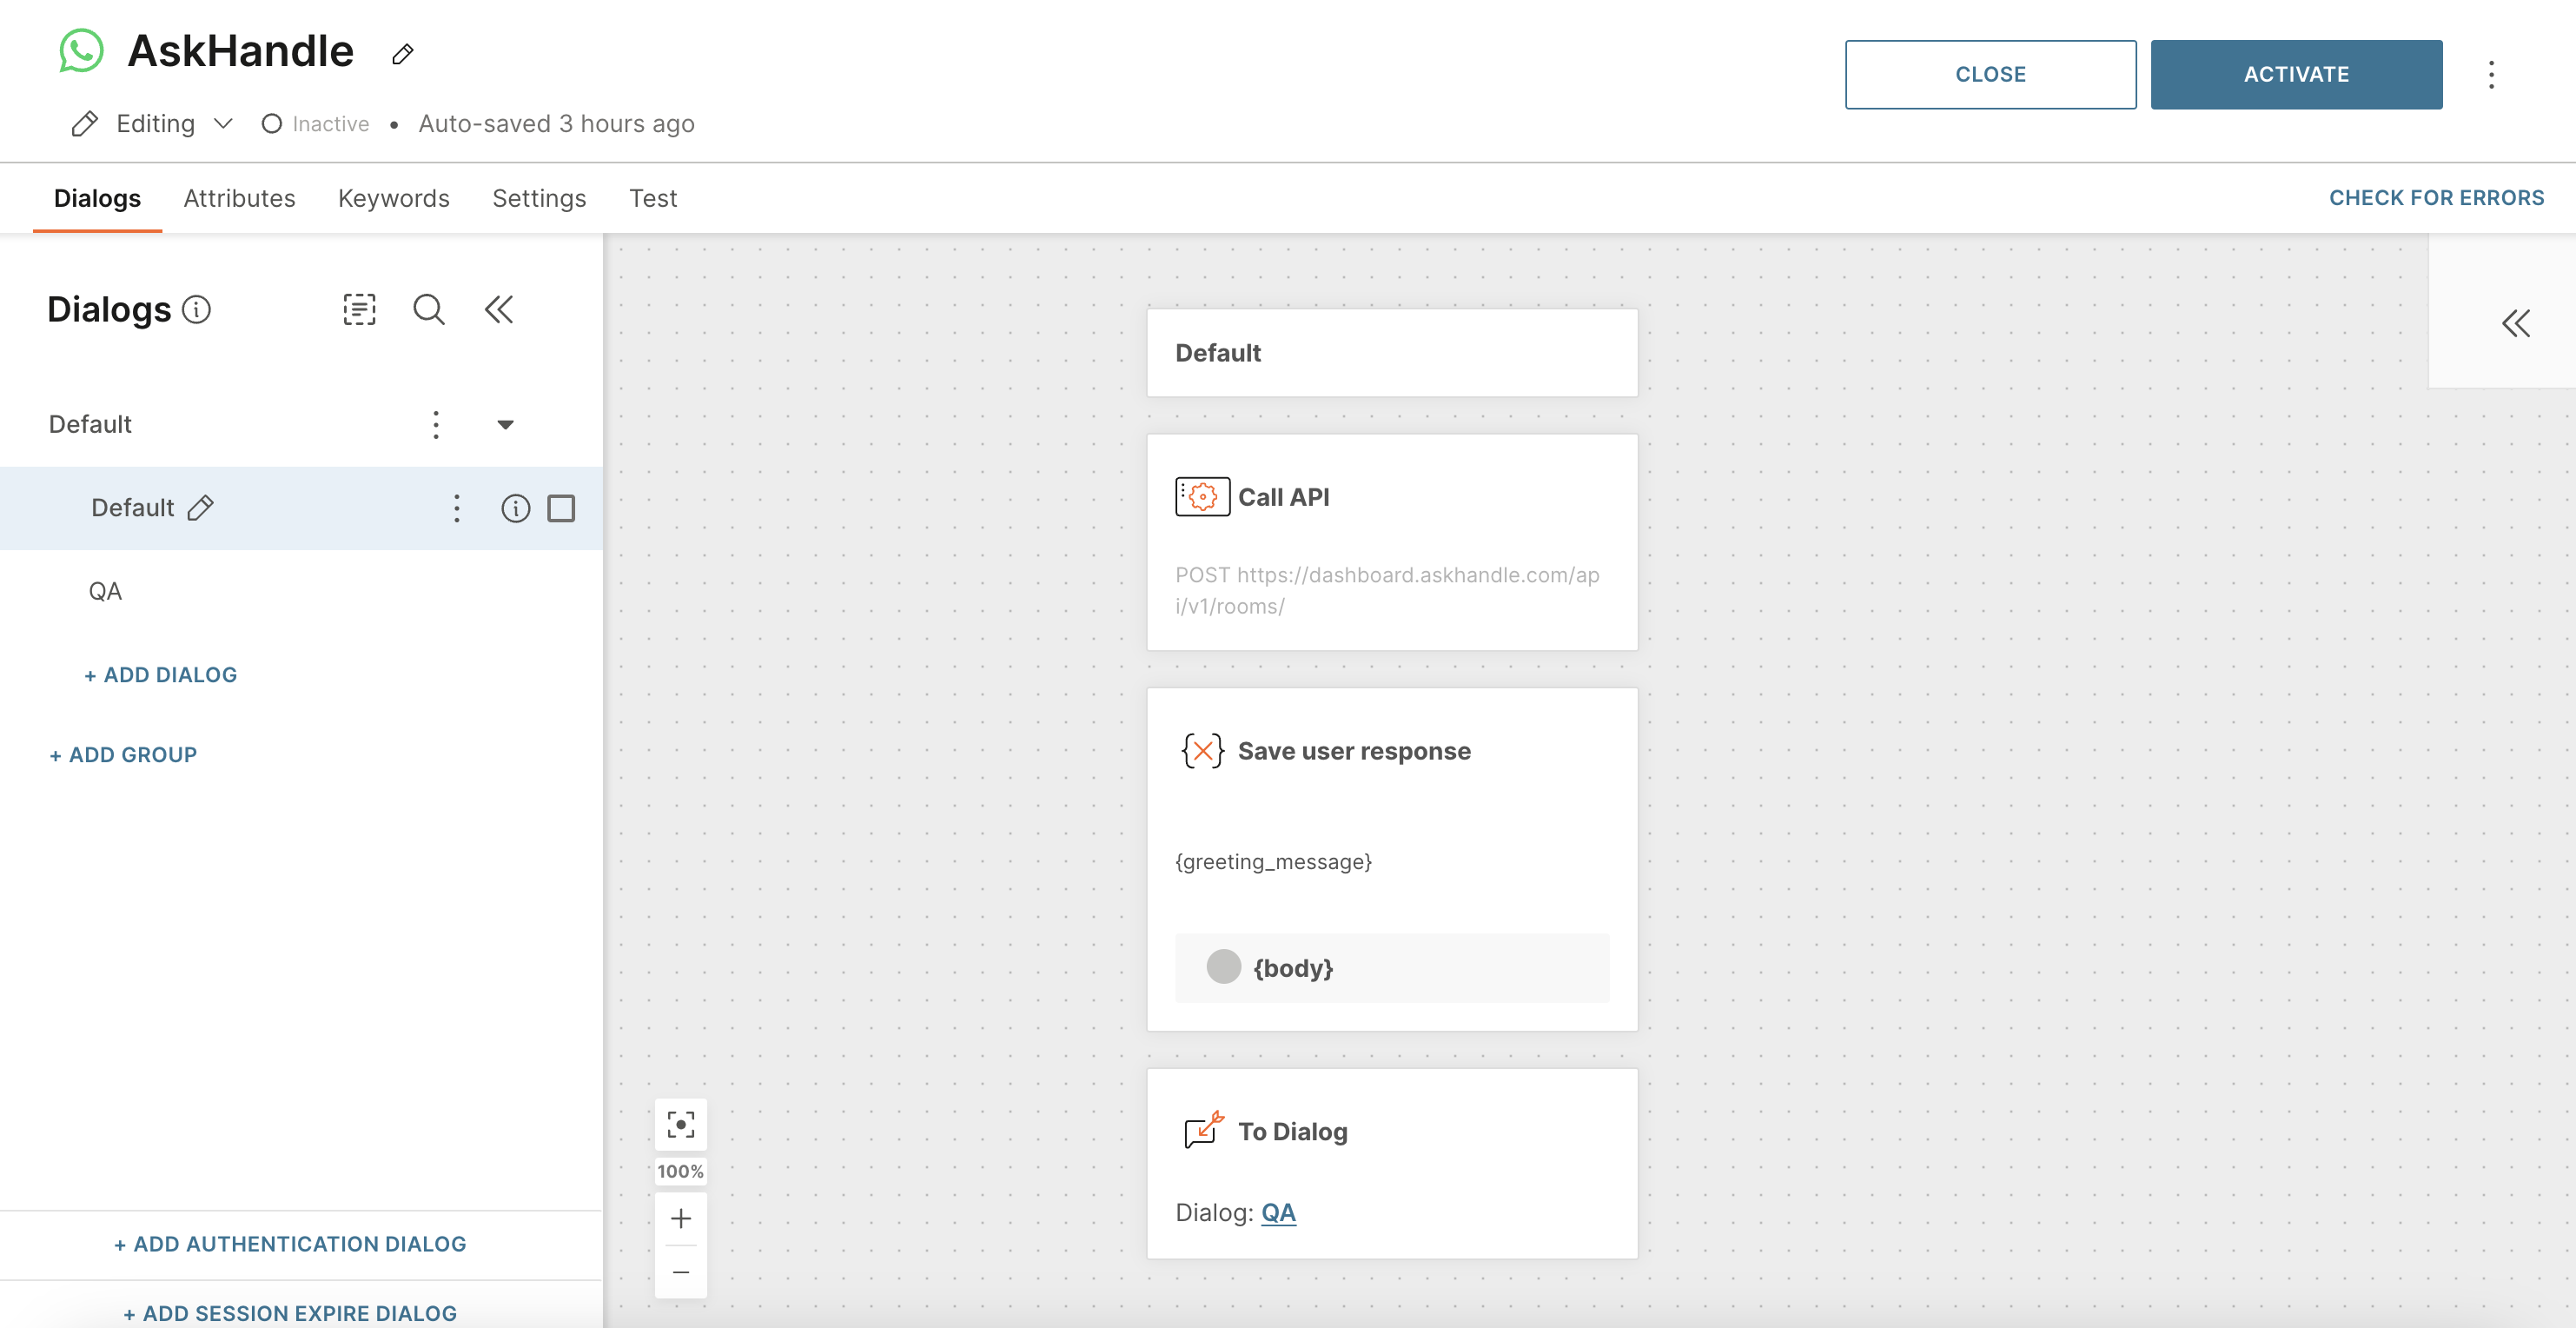Image resolution: width=2576 pixels, height=1328 pixels.
Task: Follow the QA dialog link
Action: [1277, 1212]
